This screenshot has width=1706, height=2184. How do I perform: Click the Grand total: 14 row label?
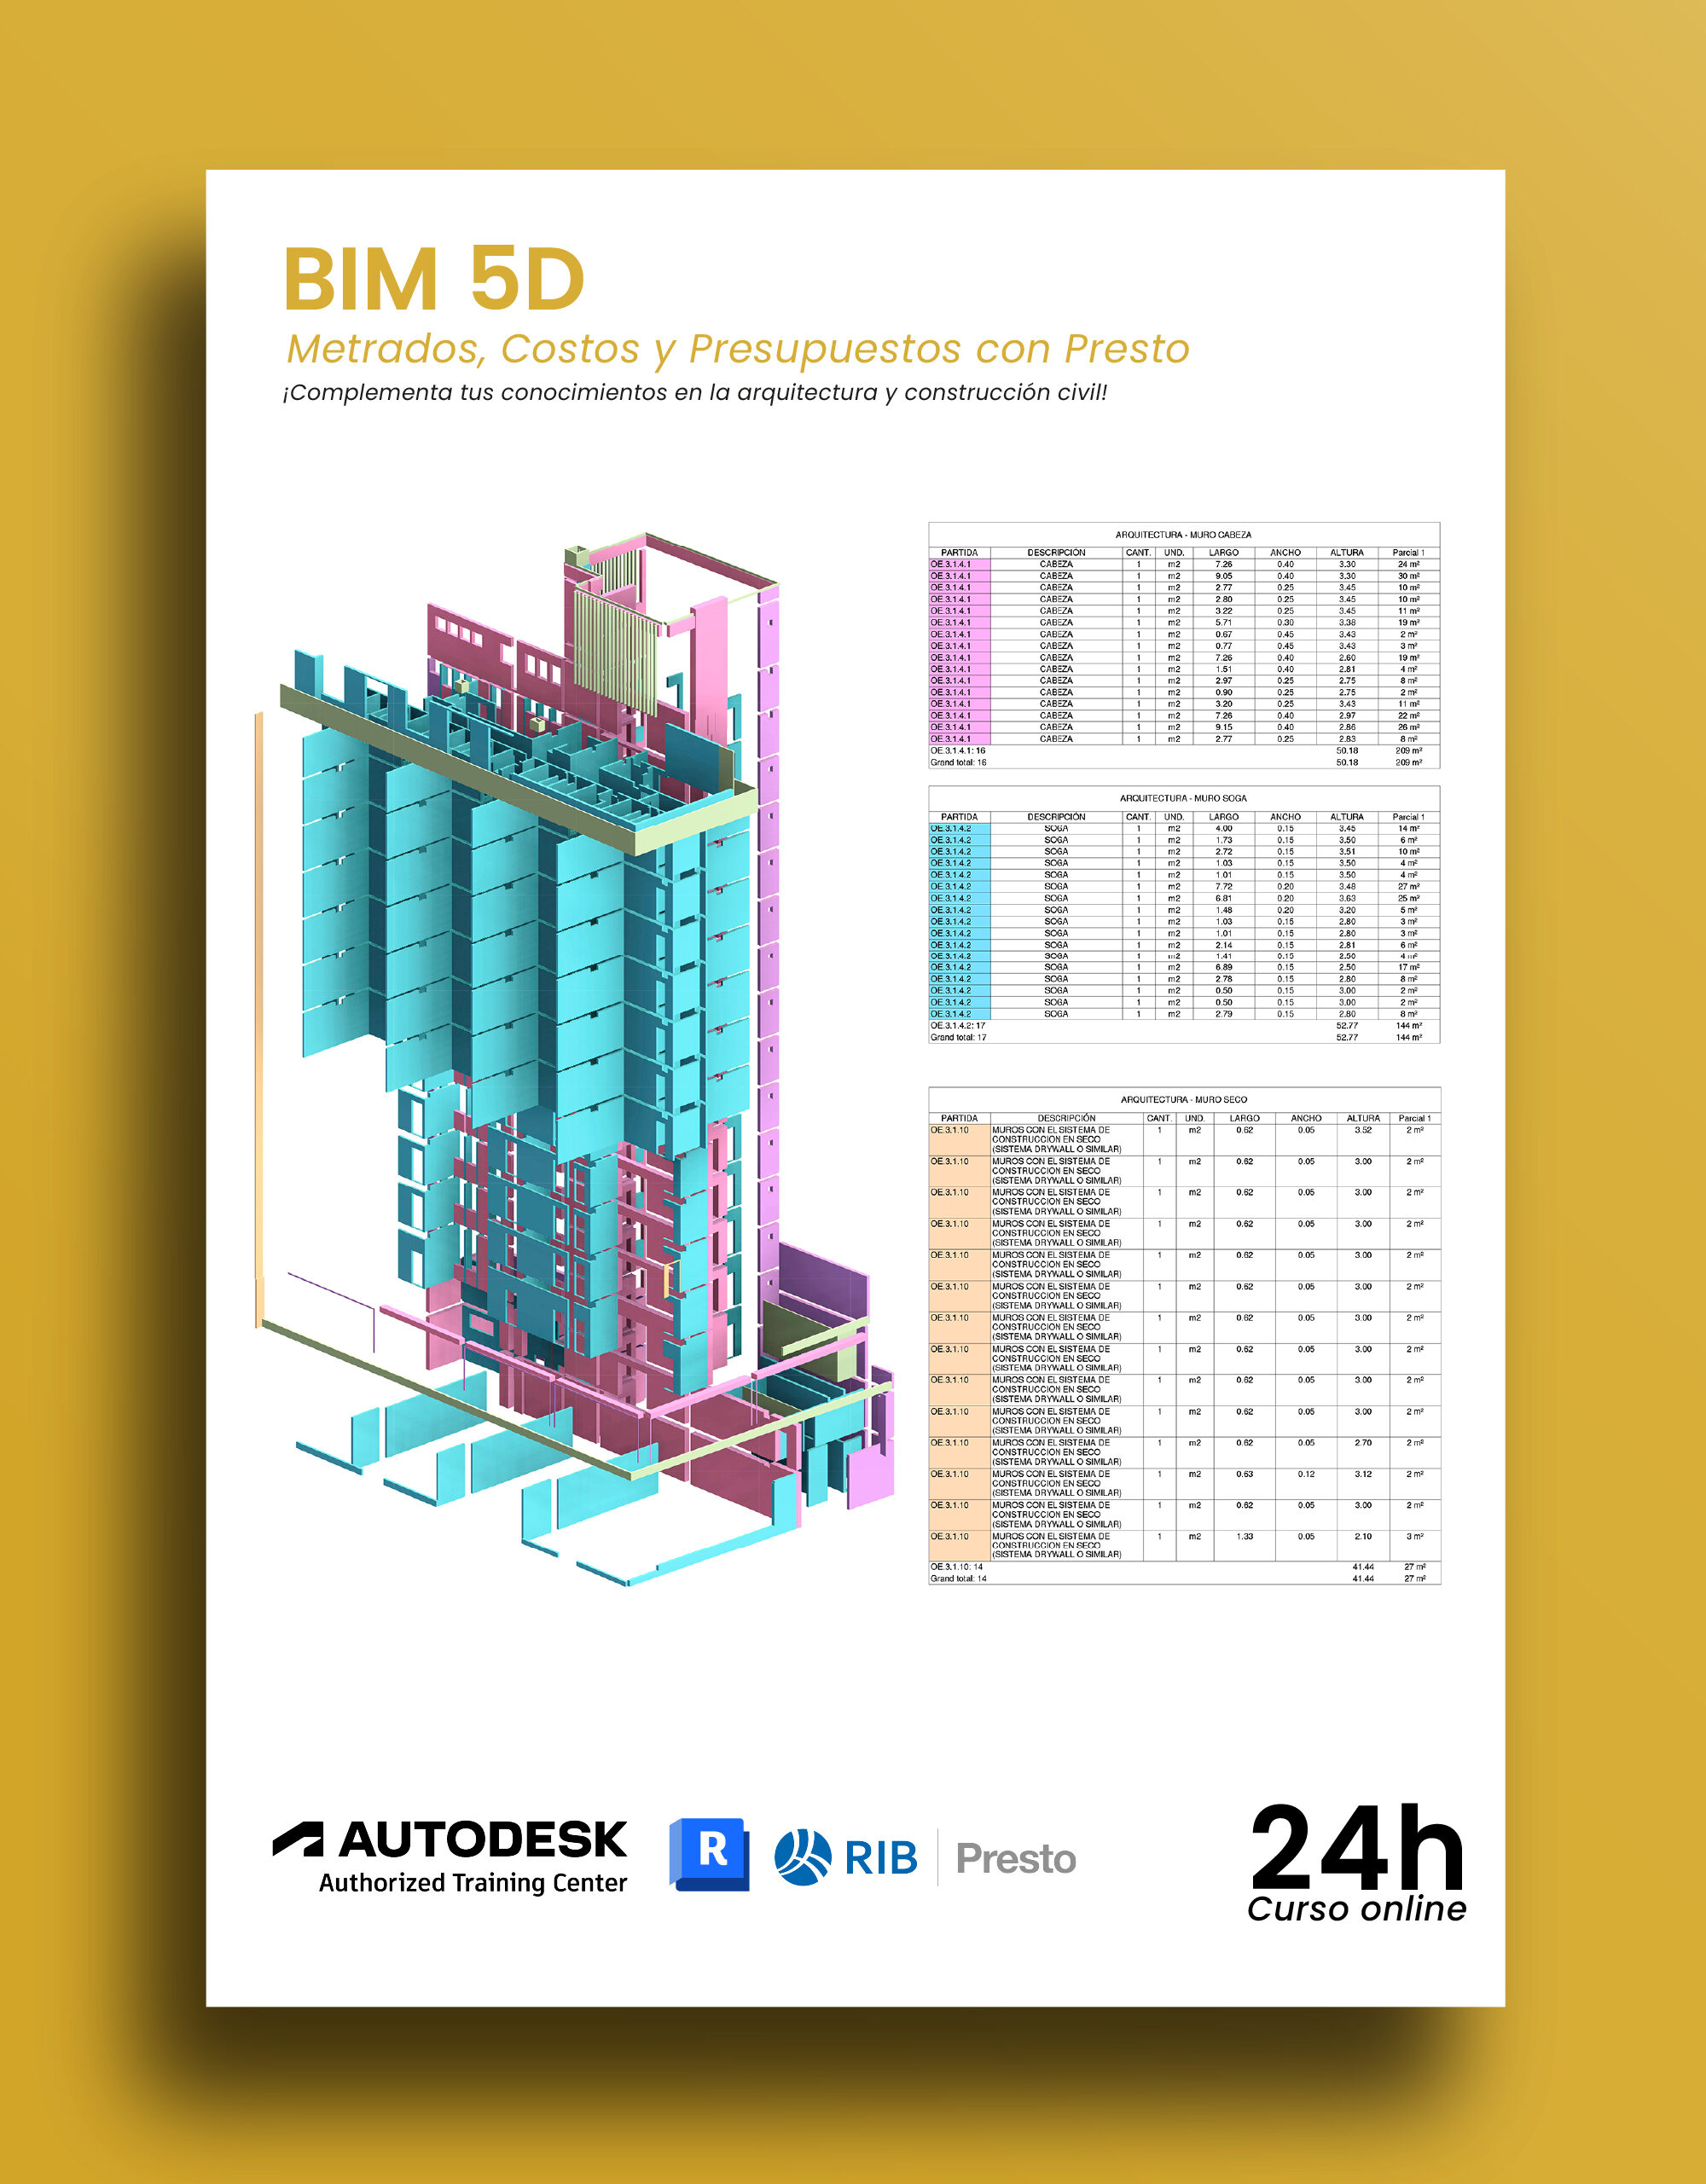[958, 1578]
